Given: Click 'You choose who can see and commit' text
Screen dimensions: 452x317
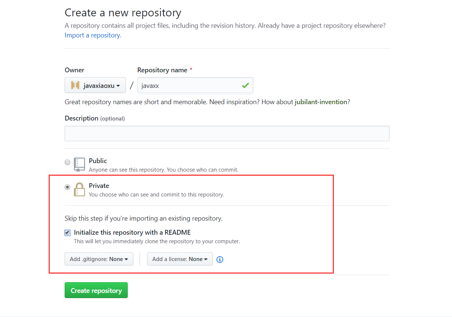Looking at the screenshot, I should click(x=156, y=194).
